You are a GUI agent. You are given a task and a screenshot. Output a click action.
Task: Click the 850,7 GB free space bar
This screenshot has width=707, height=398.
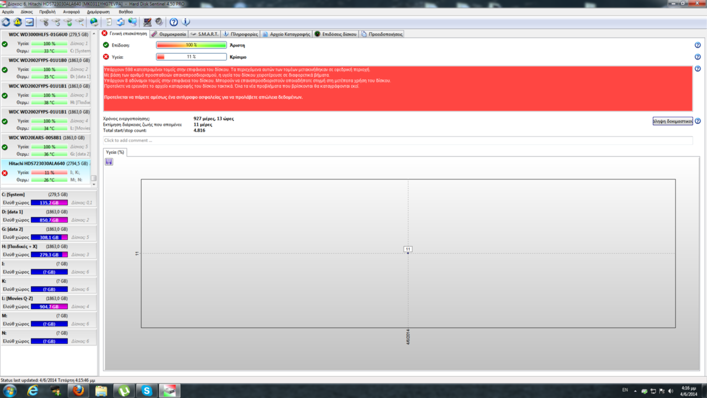click(49, 220)
